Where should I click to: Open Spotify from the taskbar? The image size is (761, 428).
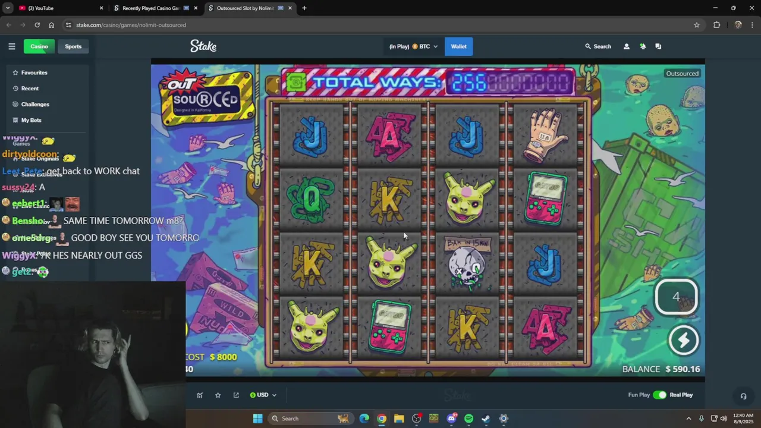click(468, 418)
